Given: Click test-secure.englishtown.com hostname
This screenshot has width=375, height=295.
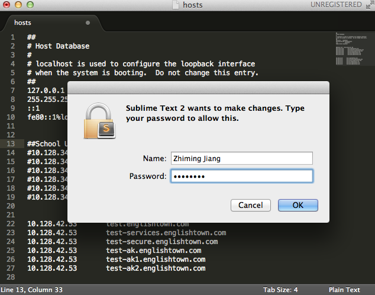Looking at the screenshot, I should pyautogui.click(x=162, y=242).
